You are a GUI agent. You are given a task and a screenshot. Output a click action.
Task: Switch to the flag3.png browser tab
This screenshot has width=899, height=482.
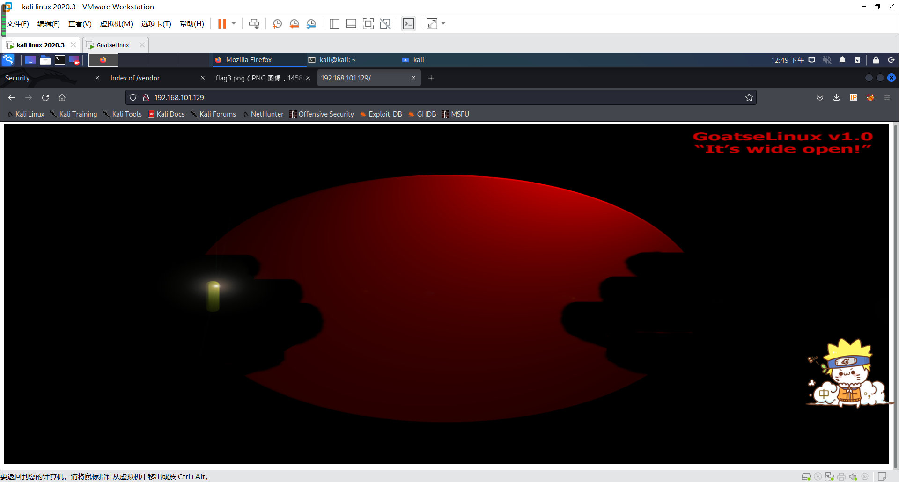pos(262,78)
